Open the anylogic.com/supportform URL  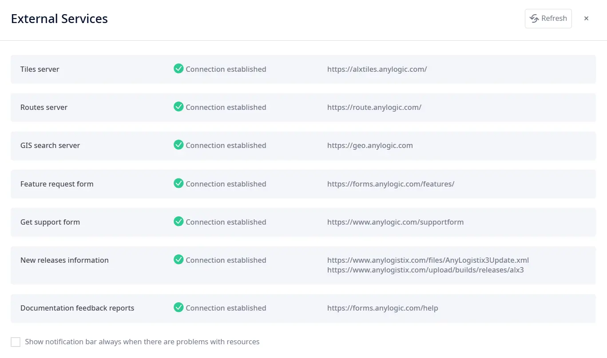pyautogui.click(x=395, y=222)
